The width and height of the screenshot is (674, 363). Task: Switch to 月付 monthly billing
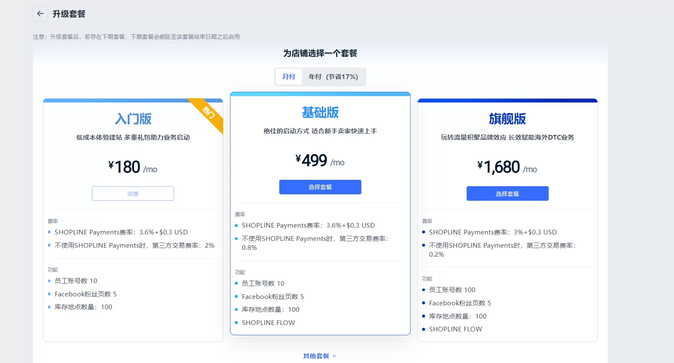289,77
